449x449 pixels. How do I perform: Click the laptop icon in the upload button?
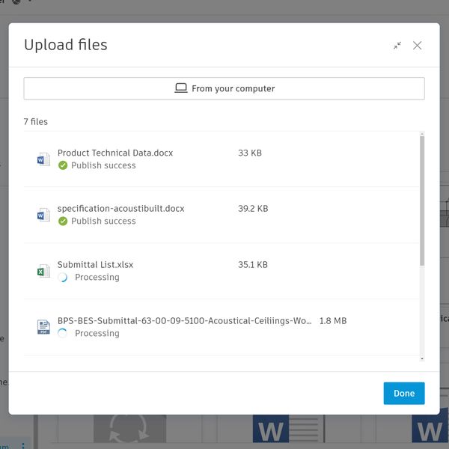181,88
